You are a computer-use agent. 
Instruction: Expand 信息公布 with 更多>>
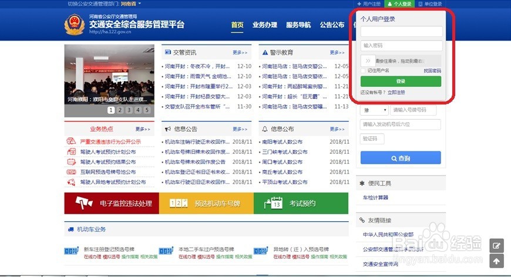point(337,129)
